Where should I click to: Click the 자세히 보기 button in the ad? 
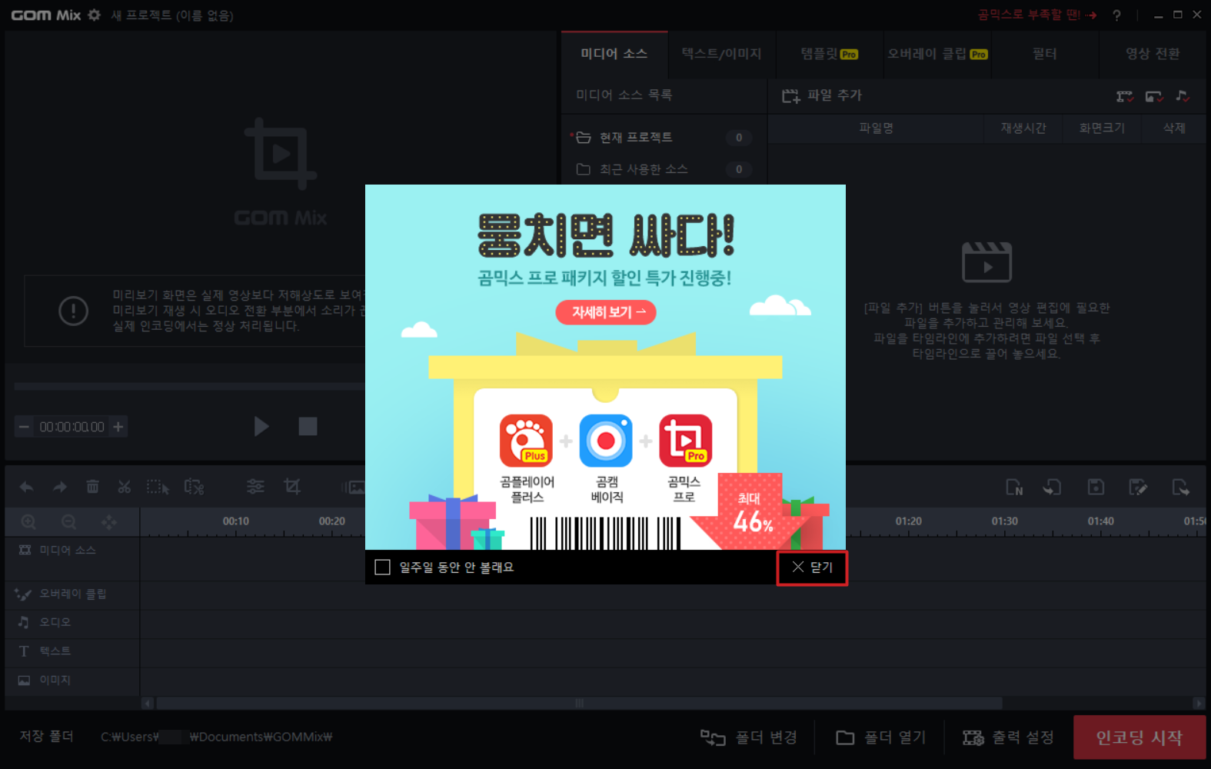[x=606, y=312]
